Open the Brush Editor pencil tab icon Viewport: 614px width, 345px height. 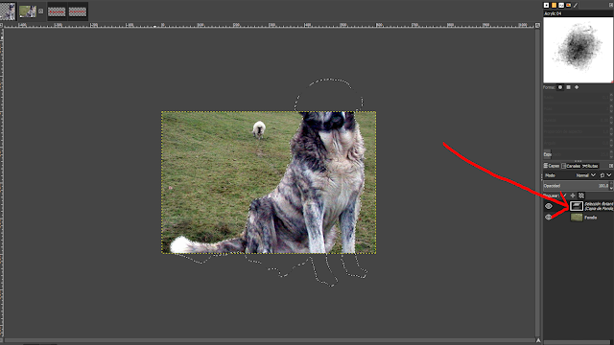pos(576,5)
